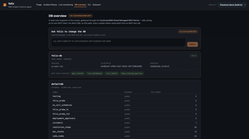
Task: Click the felix fox logo icon
Action: (5, 5)
